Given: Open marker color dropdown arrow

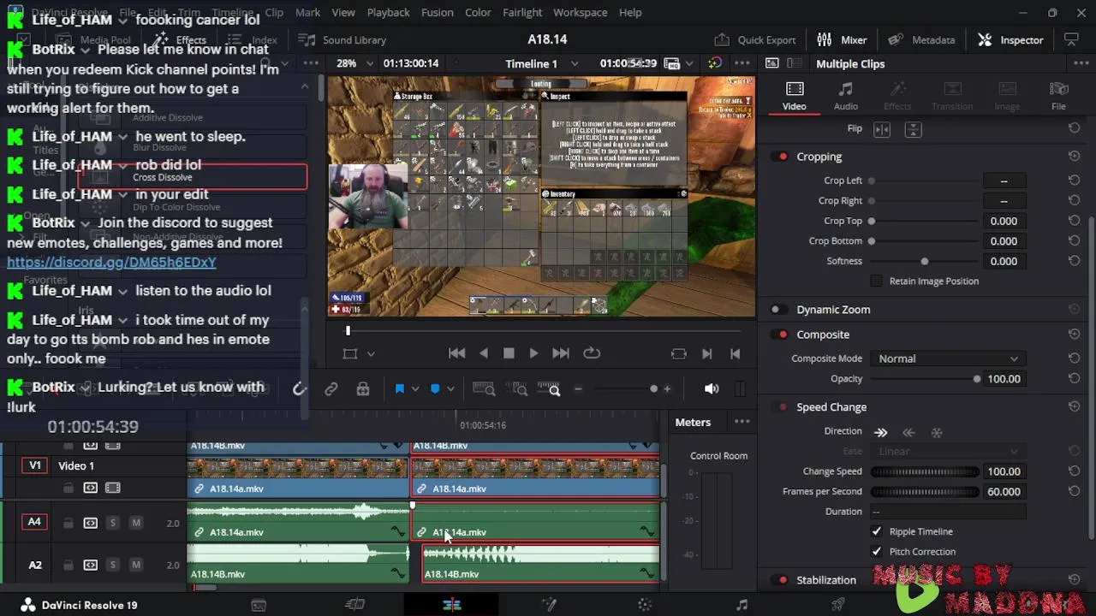Looking at the screenshot, I should (x=450, y=389).
